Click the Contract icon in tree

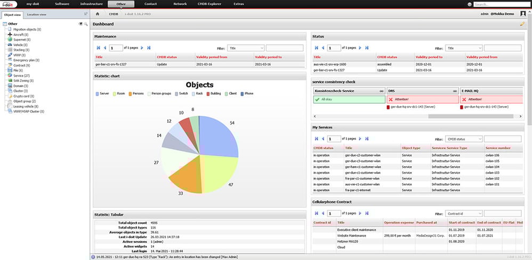pyautogui.click(x=10, y=65)
